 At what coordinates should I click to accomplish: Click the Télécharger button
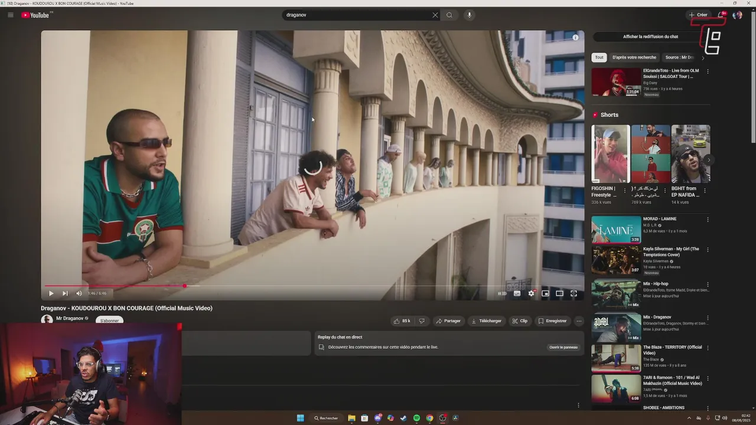click(487, 321)
